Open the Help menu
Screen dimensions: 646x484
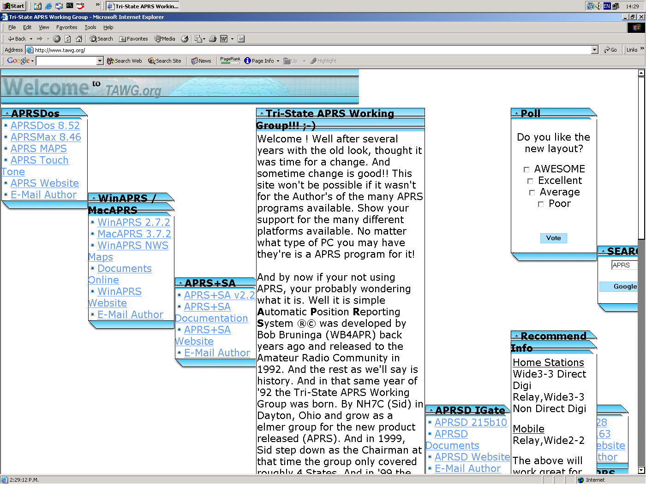coord(108,27)
